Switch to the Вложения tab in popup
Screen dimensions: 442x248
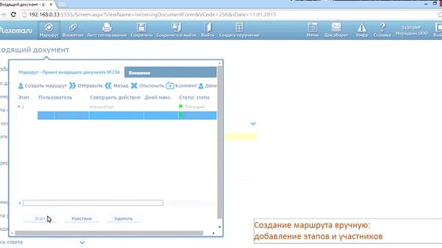pos(171,72)
